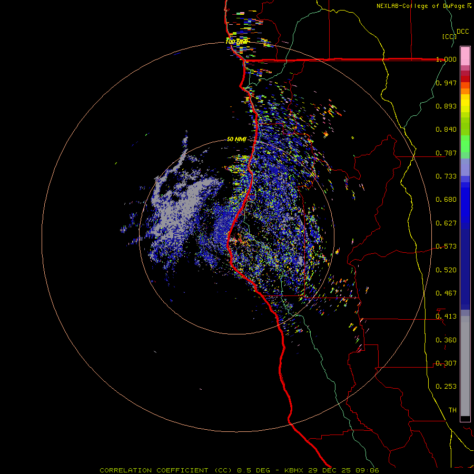Viewport: 474px width, 474px height.
Task: Select the 0.467 legend value
Action: click(446, 293)
